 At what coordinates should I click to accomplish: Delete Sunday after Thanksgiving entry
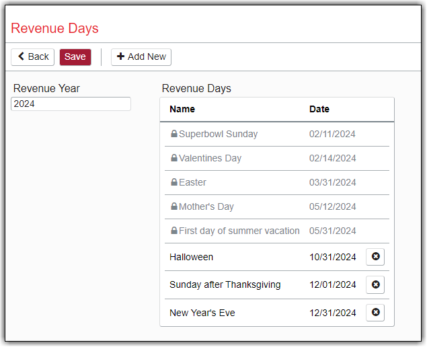[x=375, y=285]
